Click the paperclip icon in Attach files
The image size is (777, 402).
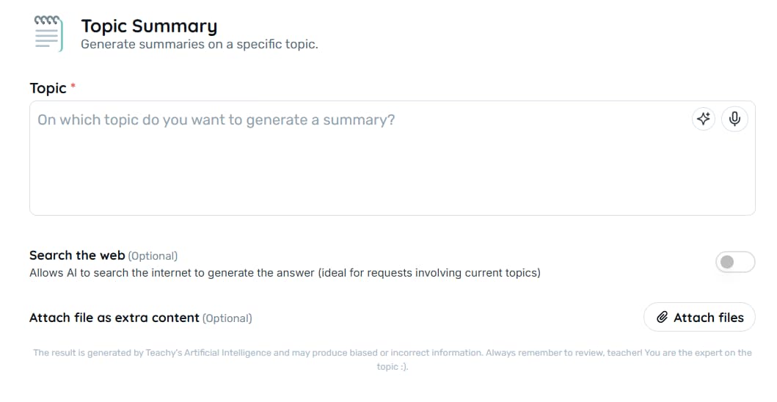pyautogui.click(x=662, y=318)
